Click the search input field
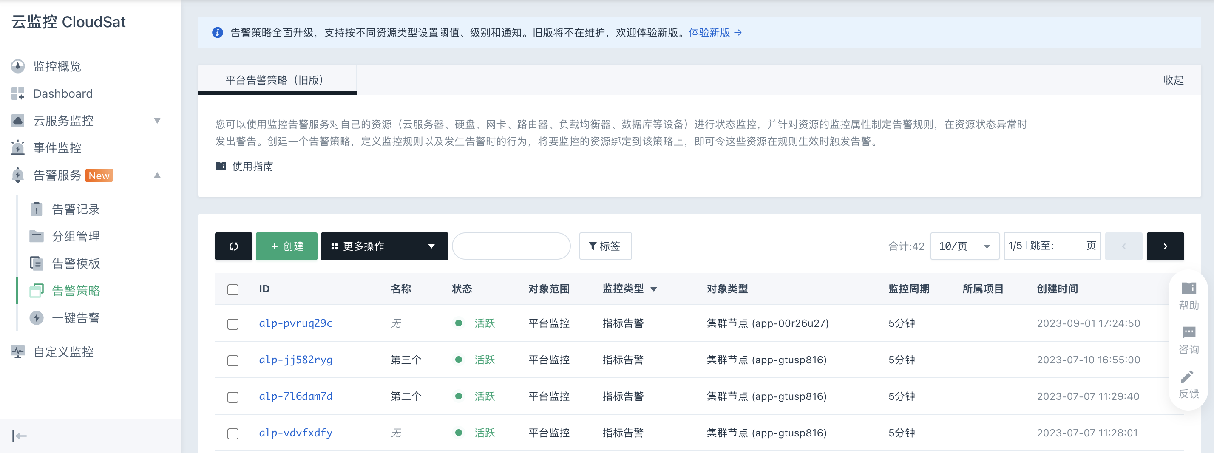The image size is (1214, 453). pyautogui.click(x=511, y=246)
